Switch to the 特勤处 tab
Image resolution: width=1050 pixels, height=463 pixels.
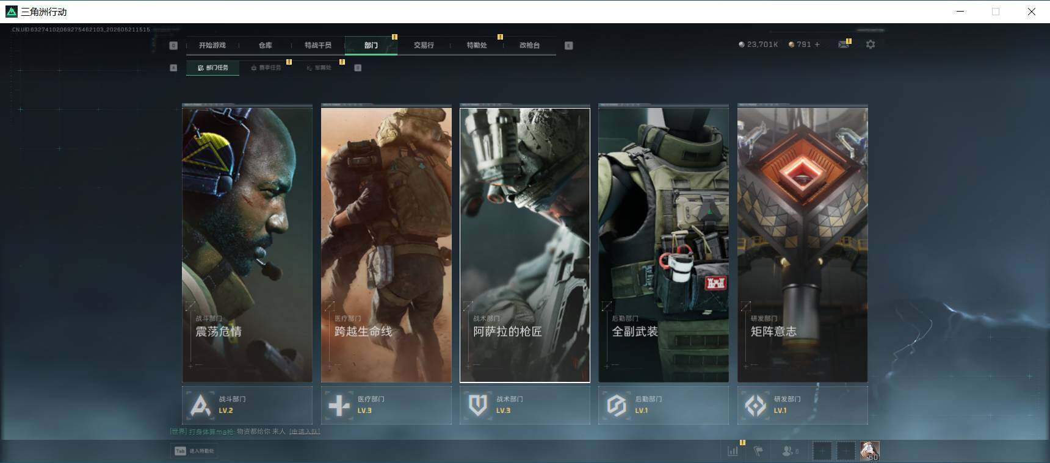(x=477, y=45)
